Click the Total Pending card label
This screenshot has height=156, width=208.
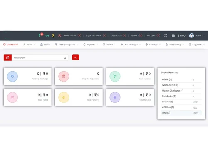93,100
